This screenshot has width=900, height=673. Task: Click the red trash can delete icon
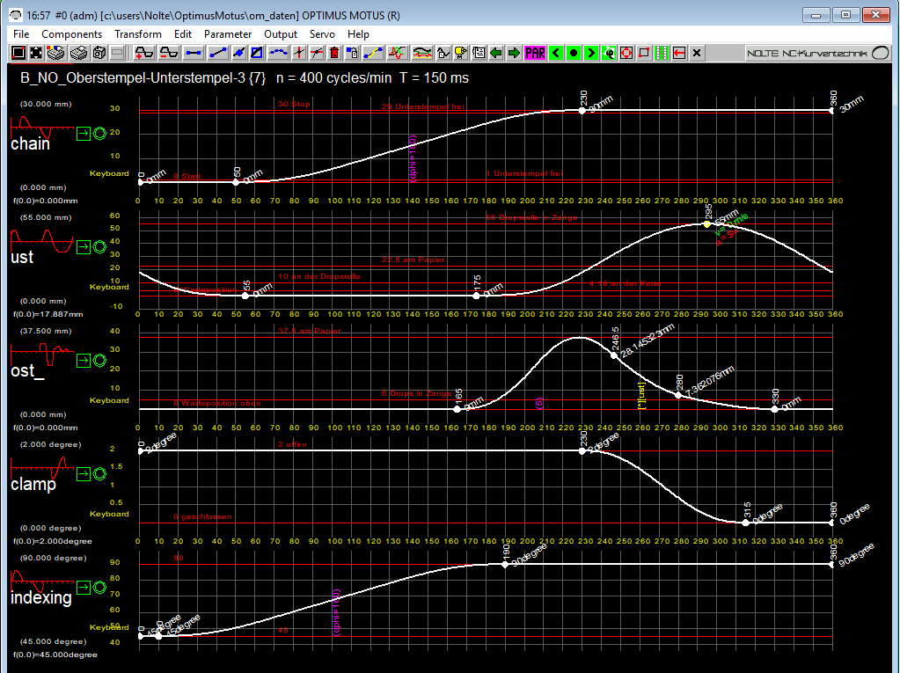coord(334,53)
